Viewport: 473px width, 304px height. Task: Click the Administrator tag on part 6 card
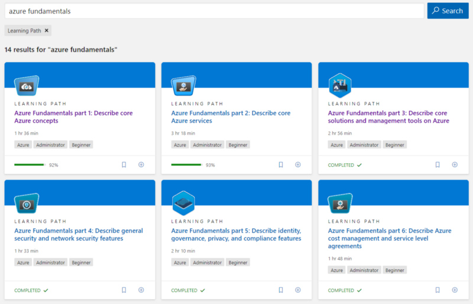pos(364,270)
